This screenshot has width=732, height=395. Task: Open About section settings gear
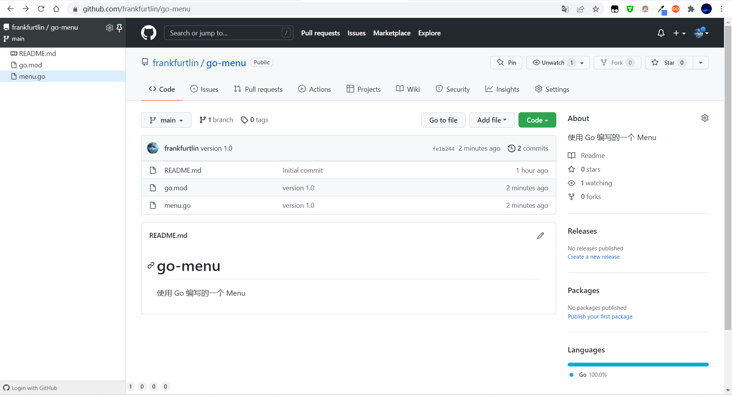point(705,118)
